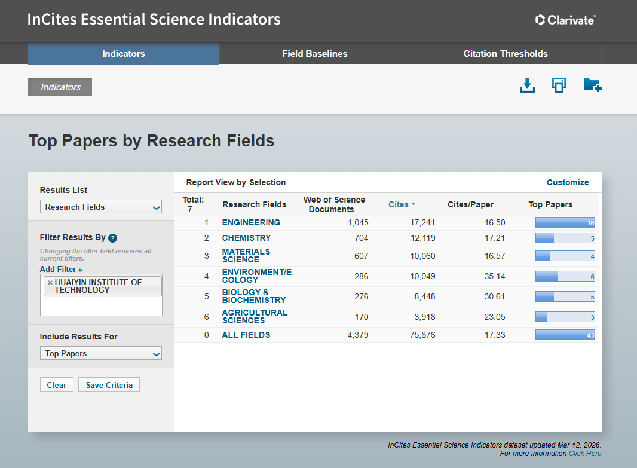Click the print report icon
Viewport: 637px width, 468px height.
(559, 85)
